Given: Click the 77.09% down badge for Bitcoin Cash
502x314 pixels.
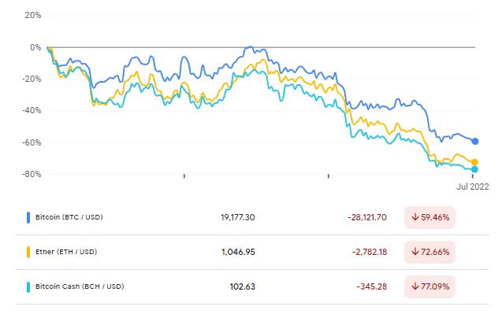Looking at the screenshot, I should [429, 286].
